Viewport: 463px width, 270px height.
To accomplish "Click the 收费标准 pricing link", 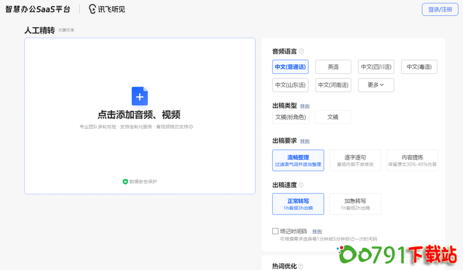I will pyautogui.click(x=66, y=30).
